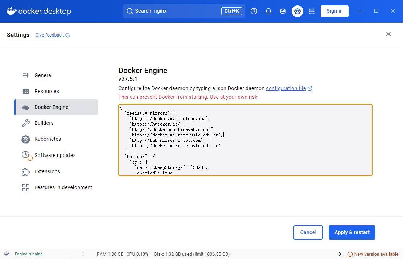Click the Features in development grid icon

(26, 188)
